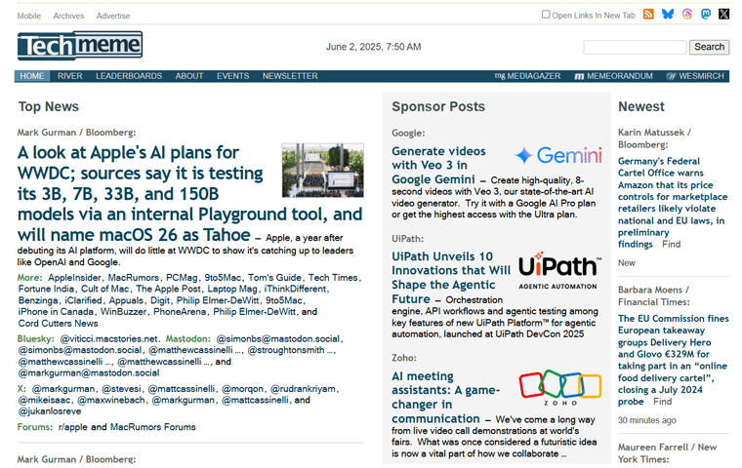Click the Zoho logo in Sponsor Posts

point(560,388)
